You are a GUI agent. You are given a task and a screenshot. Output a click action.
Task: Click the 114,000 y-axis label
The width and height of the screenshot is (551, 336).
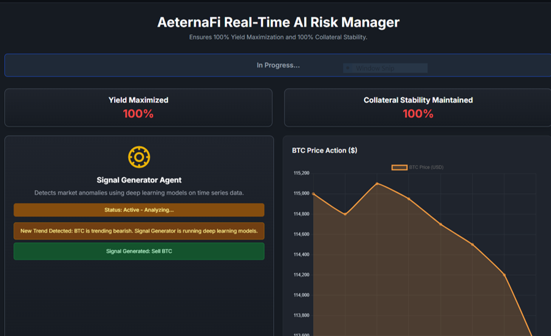click(x=302, y=295)
